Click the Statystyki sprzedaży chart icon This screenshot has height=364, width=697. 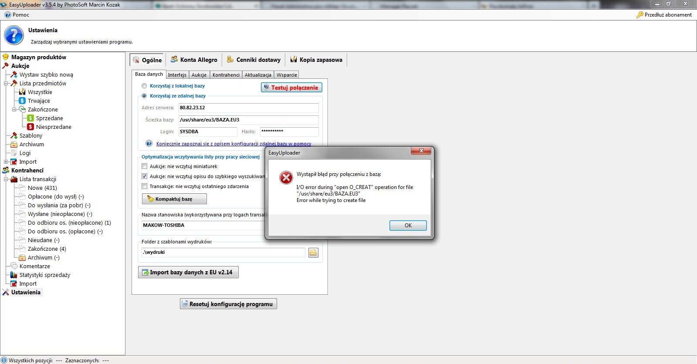coord(14,275)
